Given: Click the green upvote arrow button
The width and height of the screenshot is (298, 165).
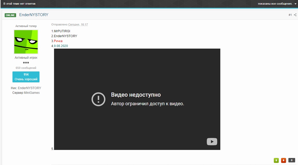Looking at the screenshot, I should click(x=276, y=160).
